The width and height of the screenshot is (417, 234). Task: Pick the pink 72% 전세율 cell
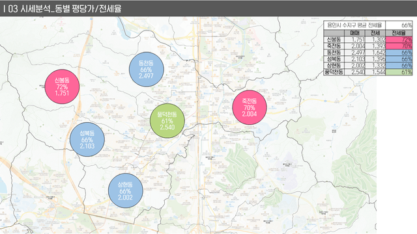[399, 40]
